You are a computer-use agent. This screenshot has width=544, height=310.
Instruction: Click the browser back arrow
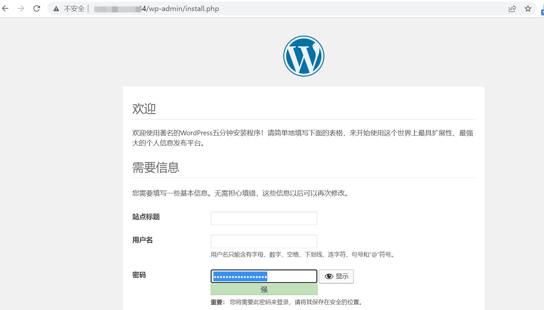[5, 8]
